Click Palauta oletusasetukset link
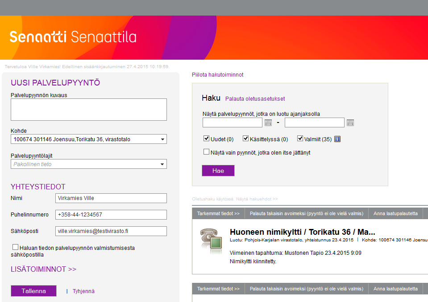This screenshot has width=428, height=302. point(255,99)
